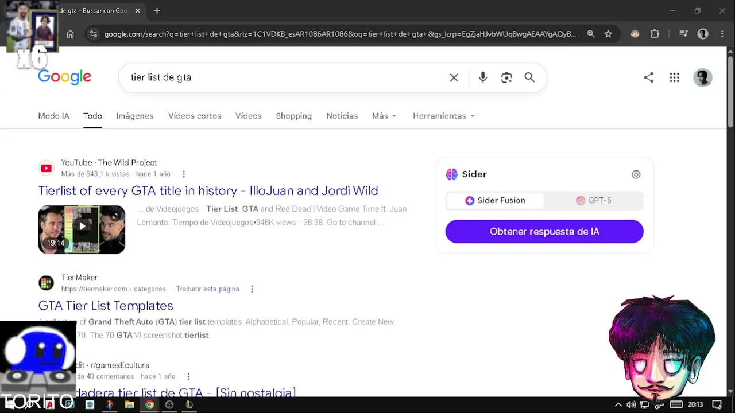Open Sider settings target icon

click(636, 174)
